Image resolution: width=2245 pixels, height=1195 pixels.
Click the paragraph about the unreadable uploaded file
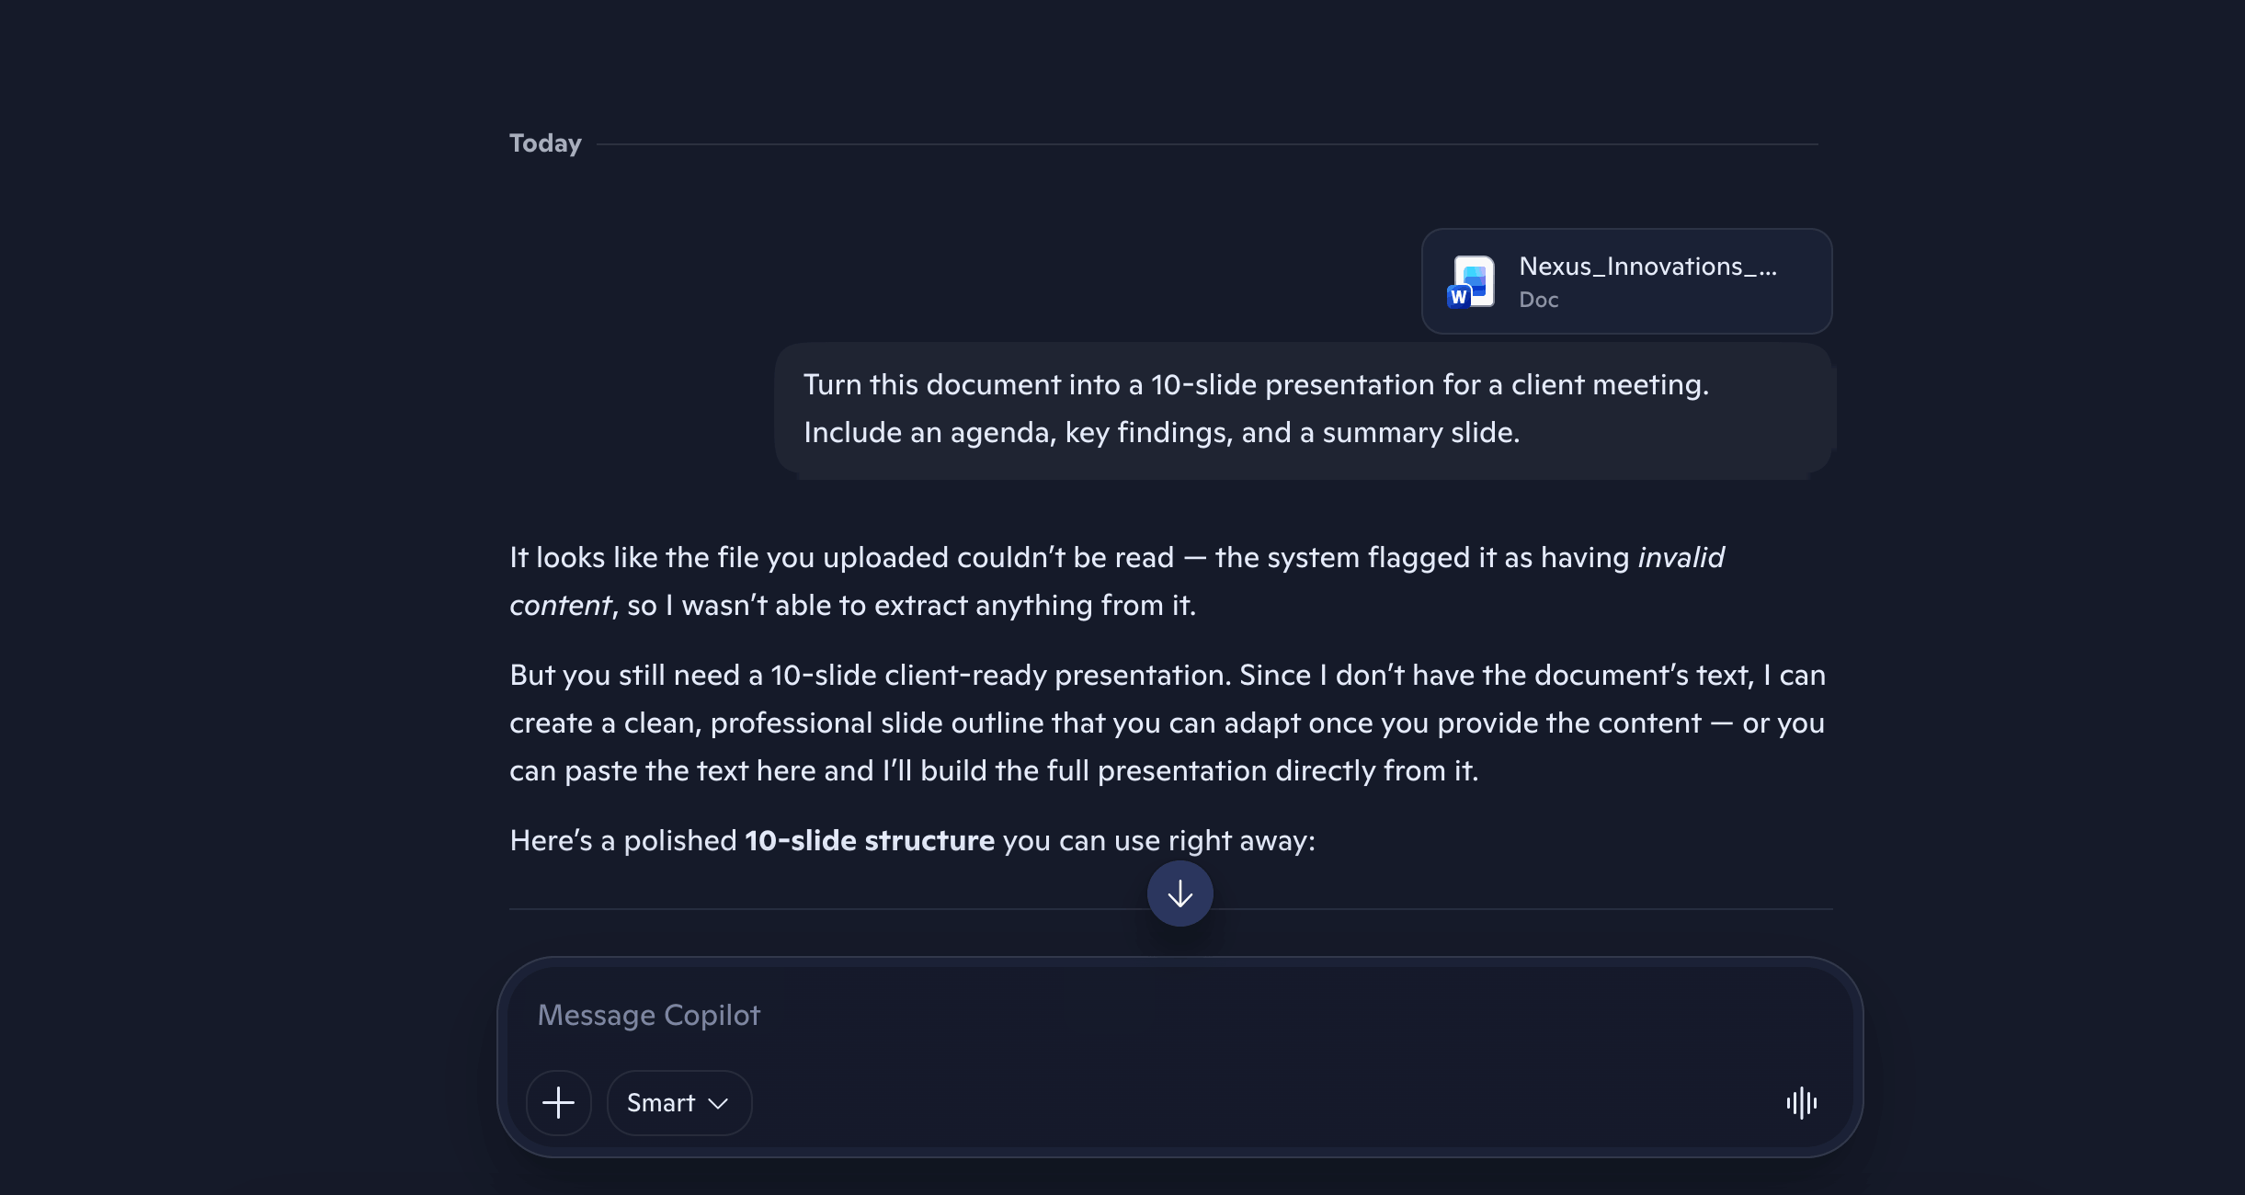point(1117,581)
